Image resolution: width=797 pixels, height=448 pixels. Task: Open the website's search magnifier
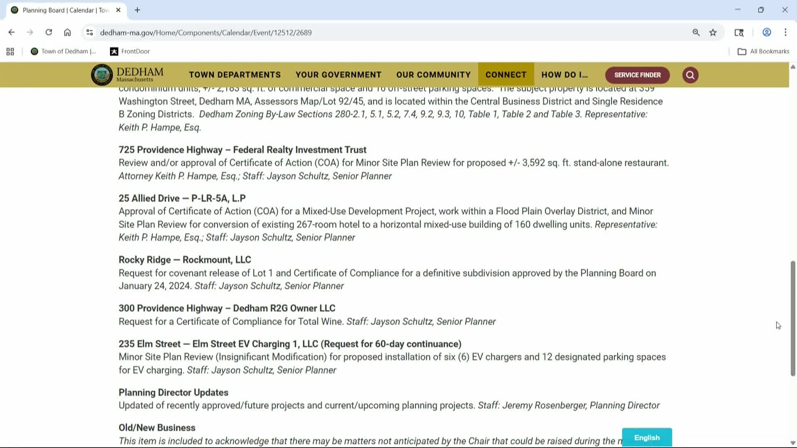click(x=690, y=75)
